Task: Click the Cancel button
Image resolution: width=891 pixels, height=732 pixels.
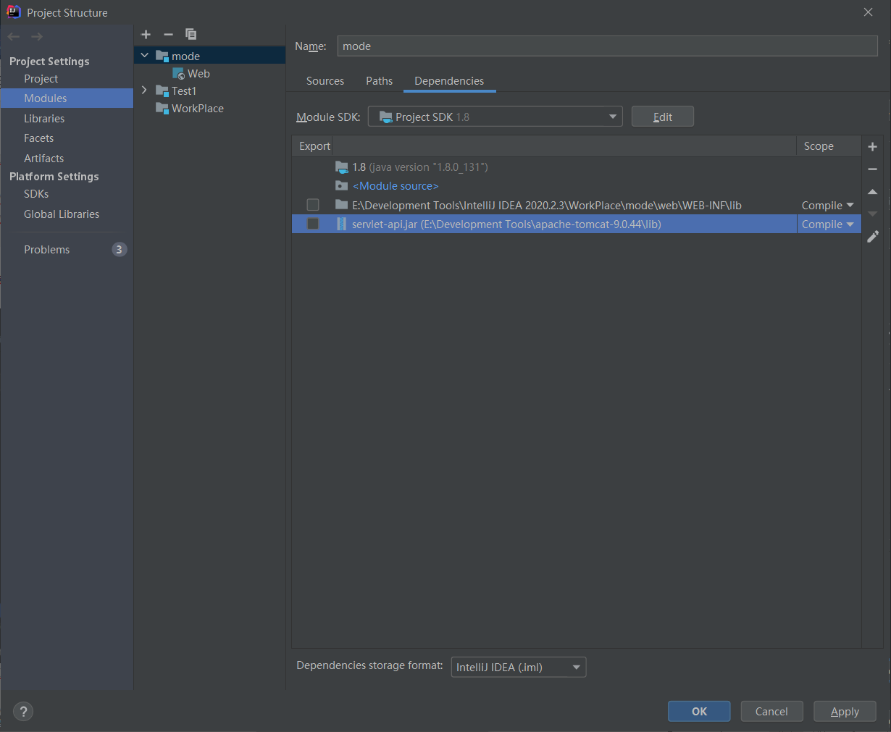Action: [771, 711]
